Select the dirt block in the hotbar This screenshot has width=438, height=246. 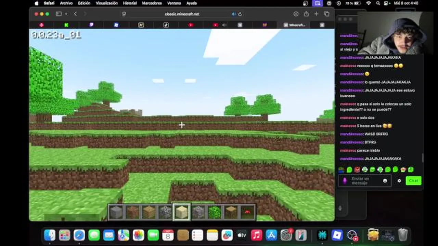coord(132,212)
